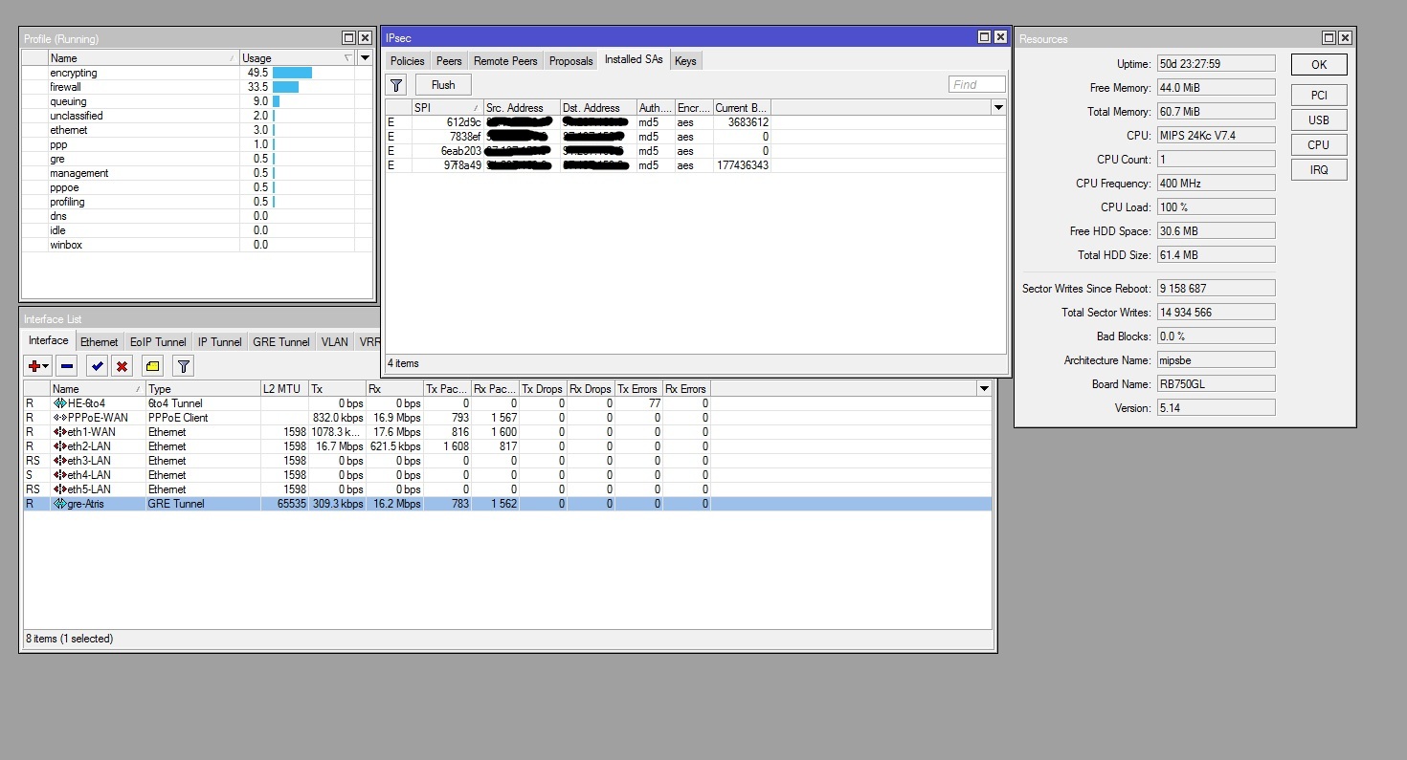Image resolution: width=1407 pixels, height=760 pixels.
Task: Click the filter funnel in the IPsec window
Action: coord(395,84)
